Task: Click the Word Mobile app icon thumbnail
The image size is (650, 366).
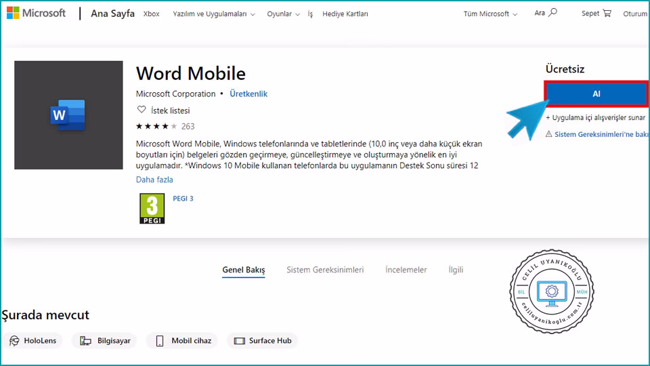Action: point(68,115)
